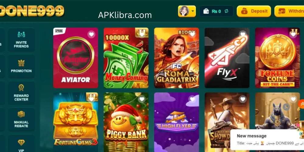Open Invite Friends from the sidebar

coord(21,40)
